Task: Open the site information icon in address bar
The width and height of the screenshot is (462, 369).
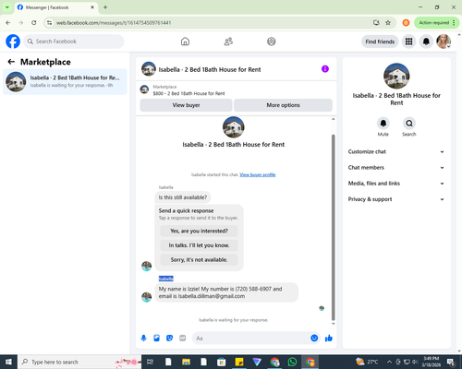Action: coord(49,23)
